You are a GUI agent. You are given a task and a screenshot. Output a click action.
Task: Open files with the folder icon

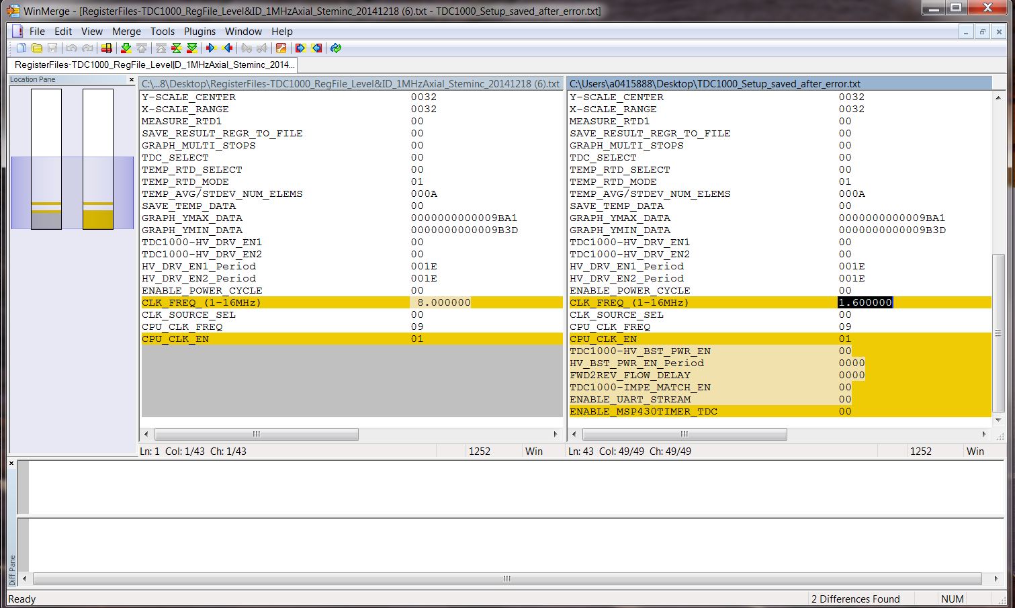coord(37,48)
